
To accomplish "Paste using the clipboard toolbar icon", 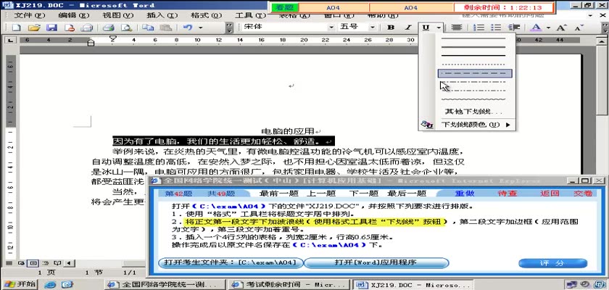I will point(166,28).
